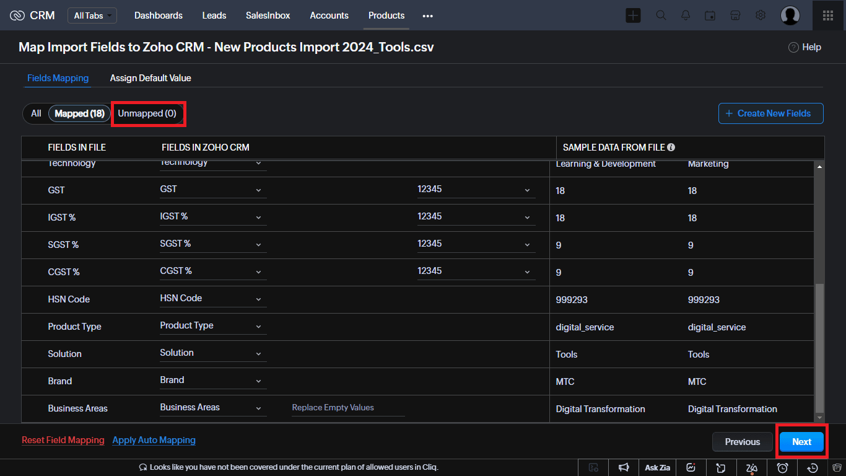Go to the Leads tab
Screen dimensions: 846x476
(214, 15)
